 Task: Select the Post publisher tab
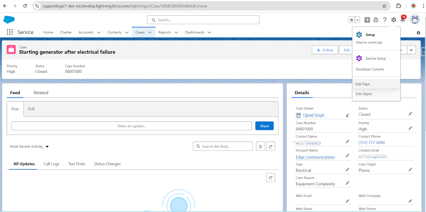[x=15, y=109]
